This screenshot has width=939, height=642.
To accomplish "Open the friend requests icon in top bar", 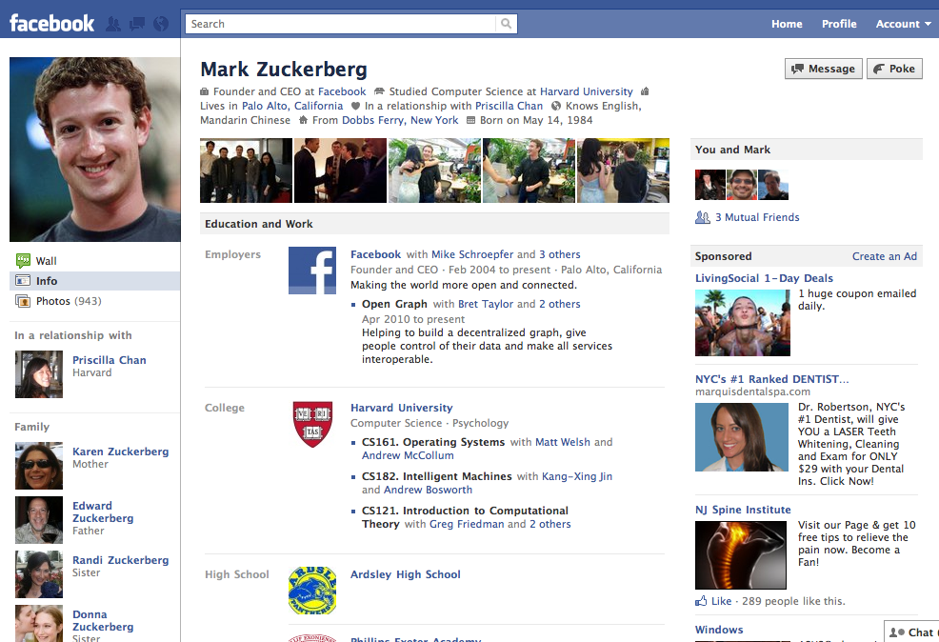I will [x=114, y=24].
